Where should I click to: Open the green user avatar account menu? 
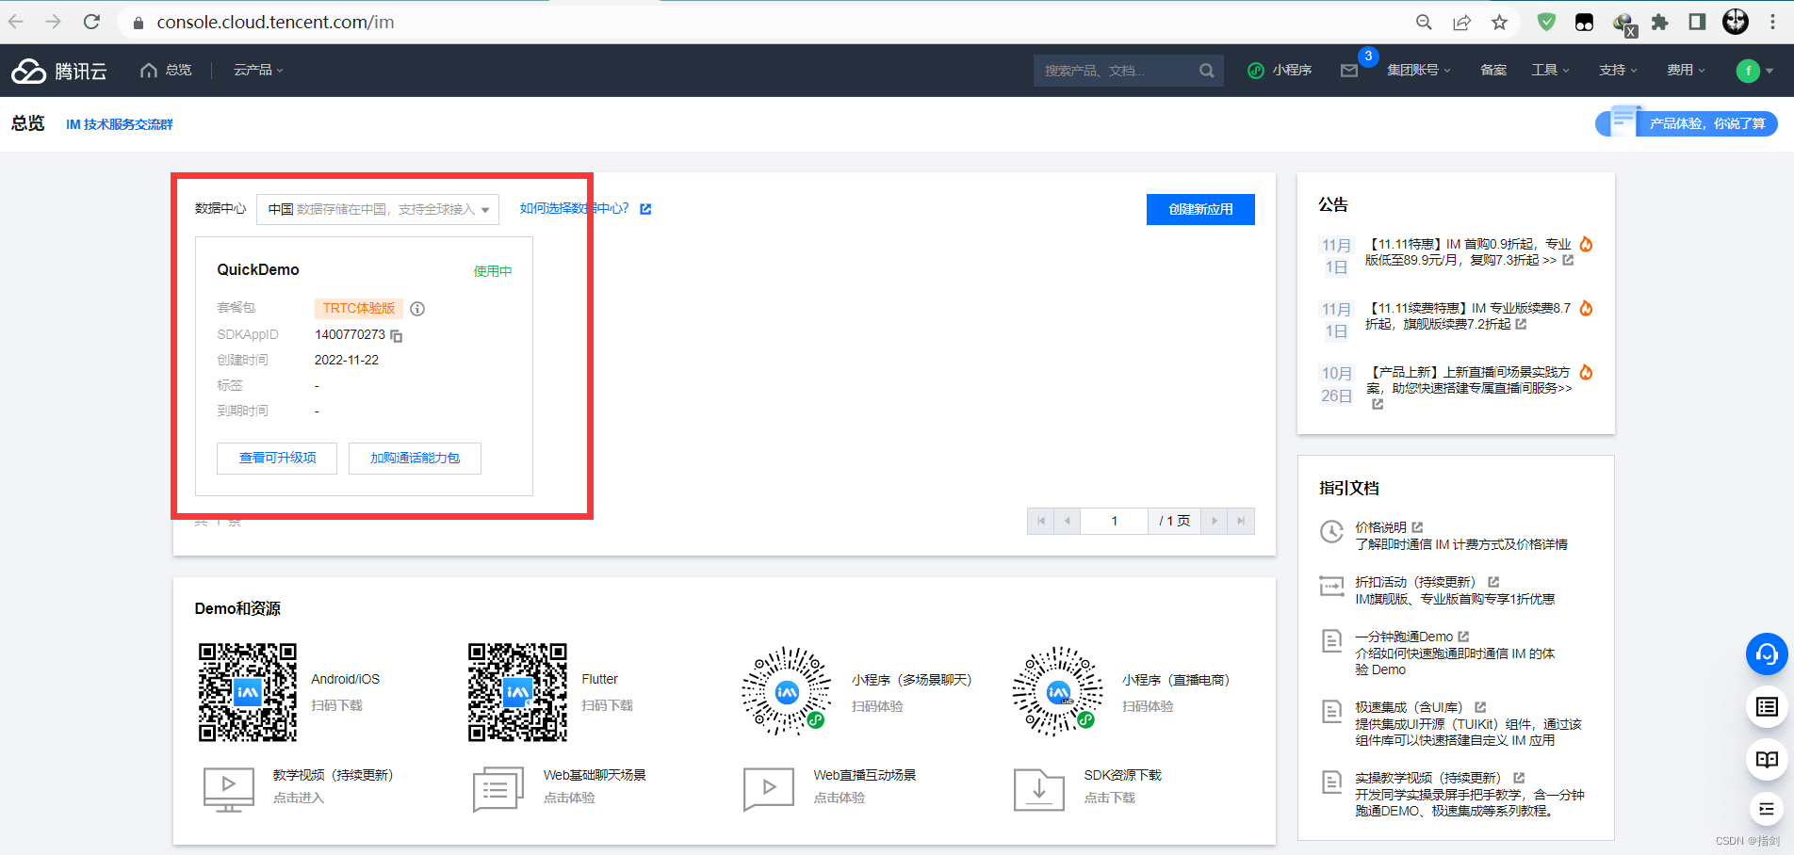click(x=1749, y=71)
